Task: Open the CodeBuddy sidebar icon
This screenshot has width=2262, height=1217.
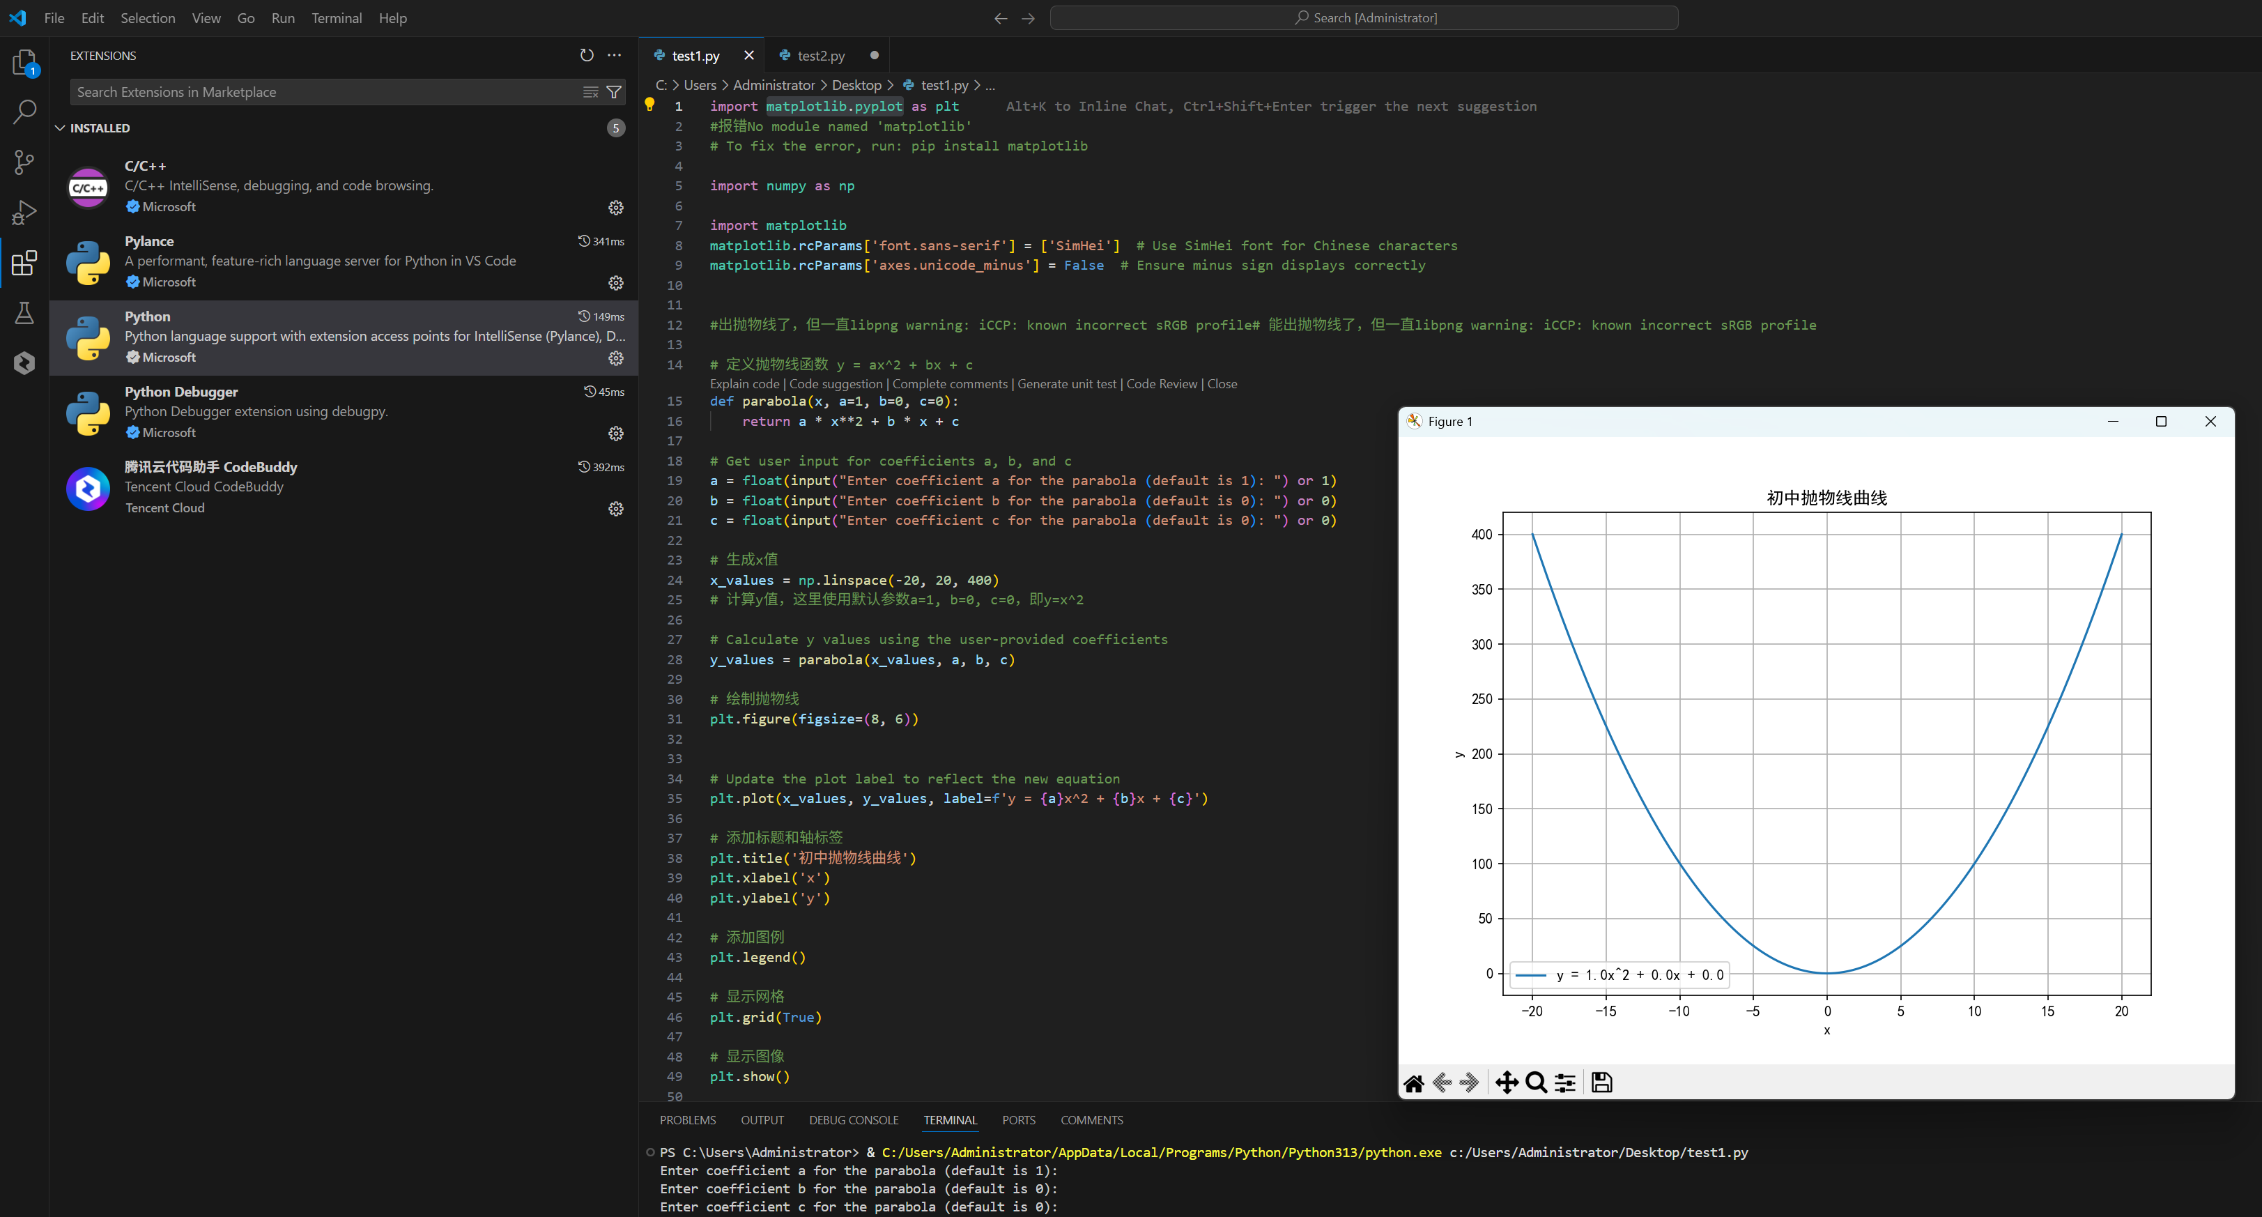Action: point(24,362)
